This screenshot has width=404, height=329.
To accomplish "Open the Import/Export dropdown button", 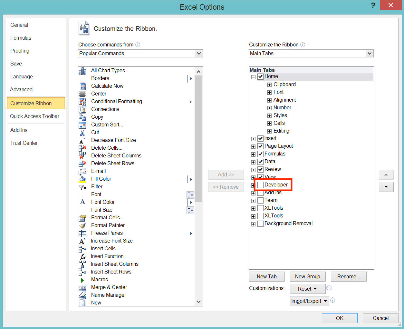I will (x=310, y=301).
